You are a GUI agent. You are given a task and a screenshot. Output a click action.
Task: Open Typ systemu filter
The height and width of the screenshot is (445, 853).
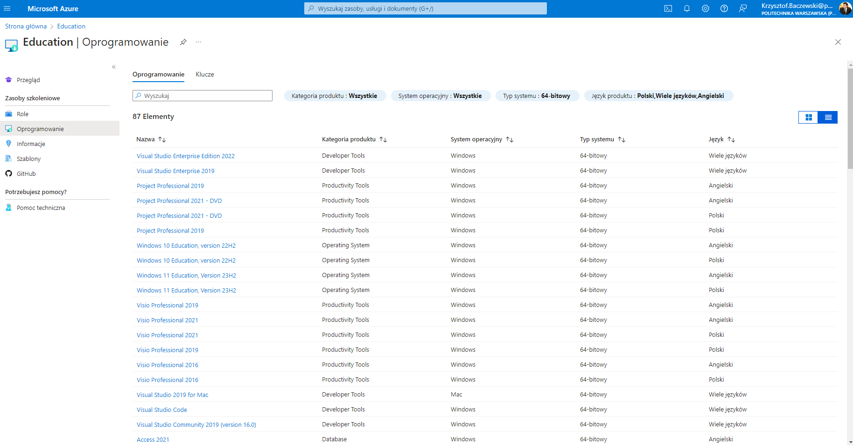537,96
